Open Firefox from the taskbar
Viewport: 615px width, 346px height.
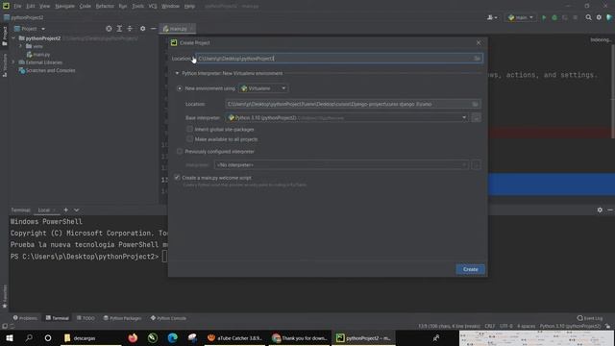tap(133, 337)
